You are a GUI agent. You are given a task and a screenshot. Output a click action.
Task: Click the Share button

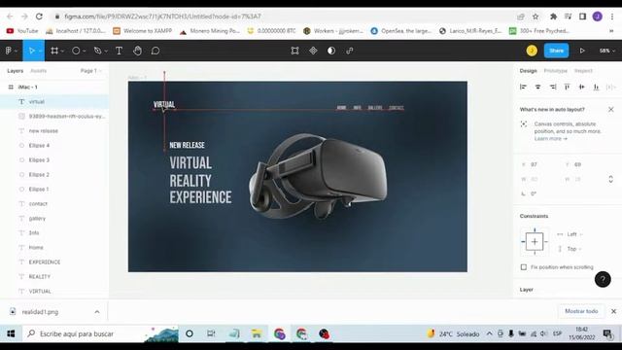(x=556, y=51)
